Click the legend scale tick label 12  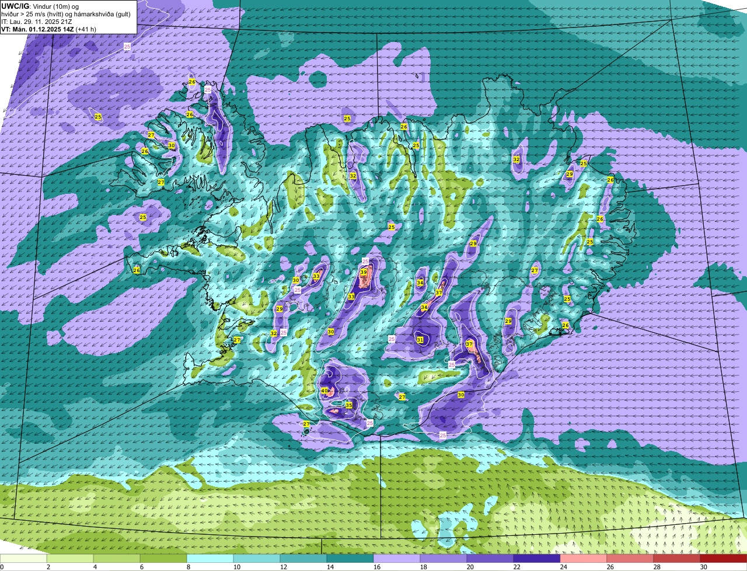pos(284,567)
